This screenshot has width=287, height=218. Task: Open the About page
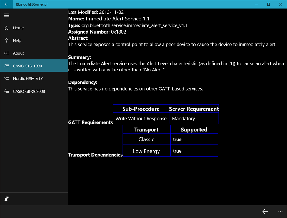pyautogui.click(x=18, y=53)
